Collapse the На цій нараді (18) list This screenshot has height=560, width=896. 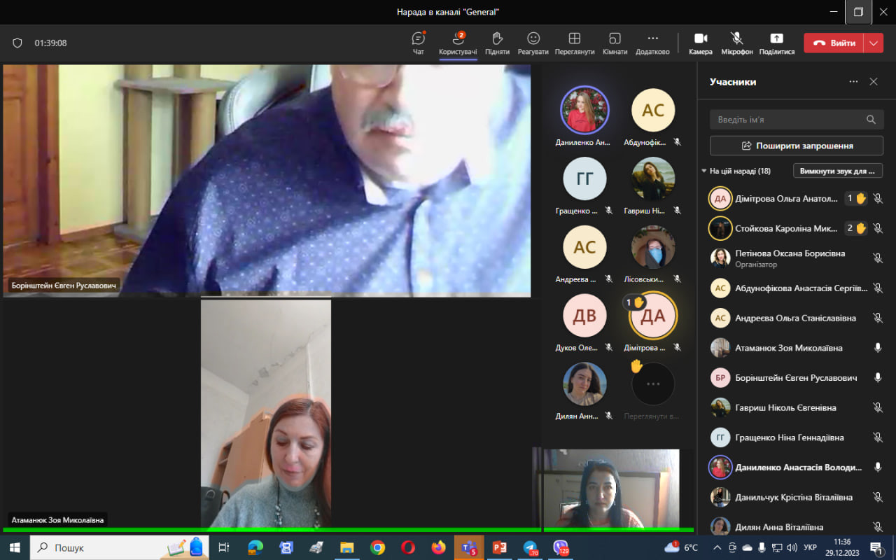tap(704, 171)
